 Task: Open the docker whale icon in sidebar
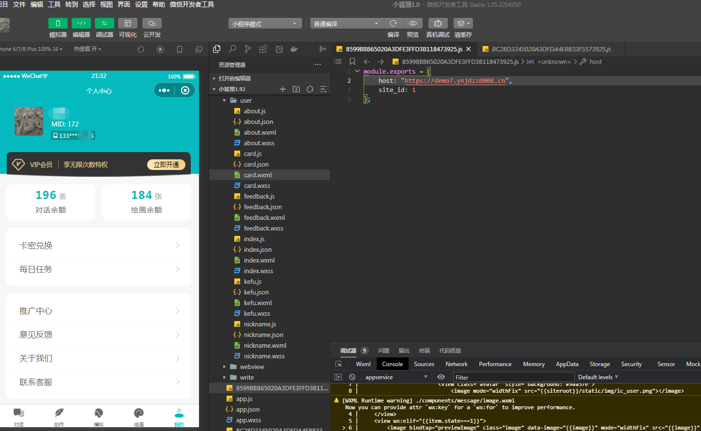[294, 49]
